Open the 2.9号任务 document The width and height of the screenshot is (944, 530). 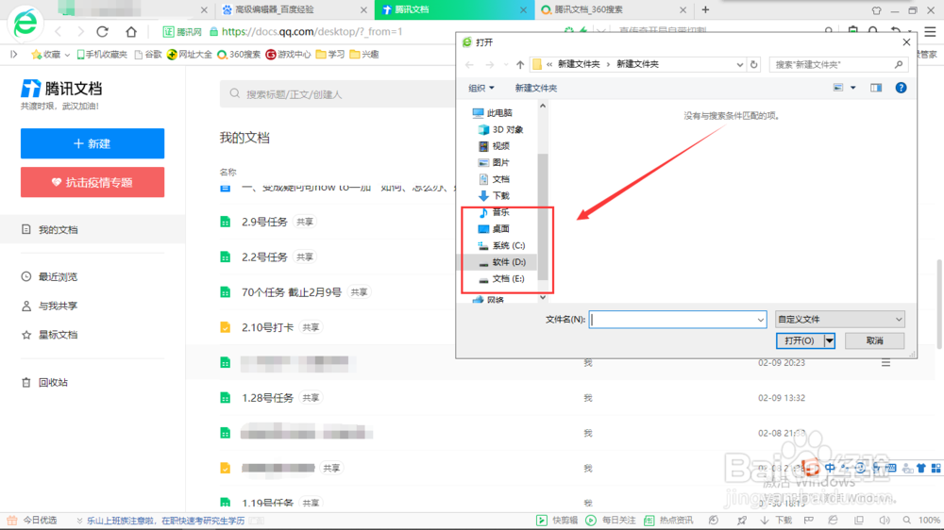click(264, 222)
